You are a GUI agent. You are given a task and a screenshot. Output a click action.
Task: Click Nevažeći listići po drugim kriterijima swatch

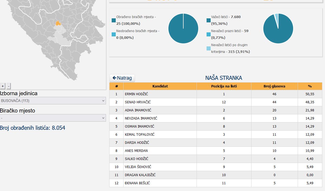(208, 48)
